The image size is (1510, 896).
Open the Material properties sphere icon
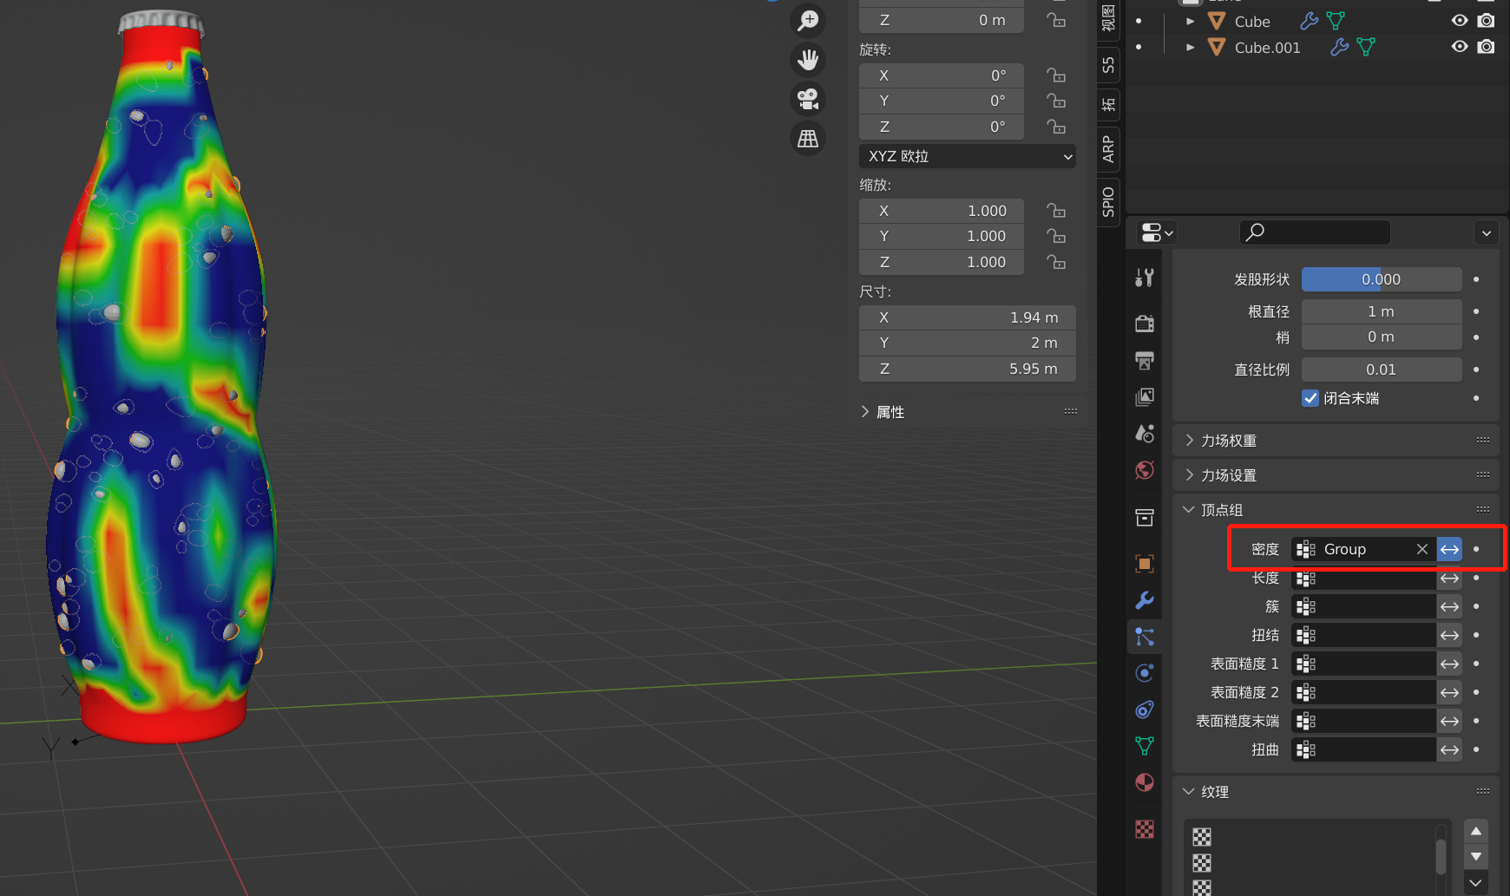coord(1145,782)
